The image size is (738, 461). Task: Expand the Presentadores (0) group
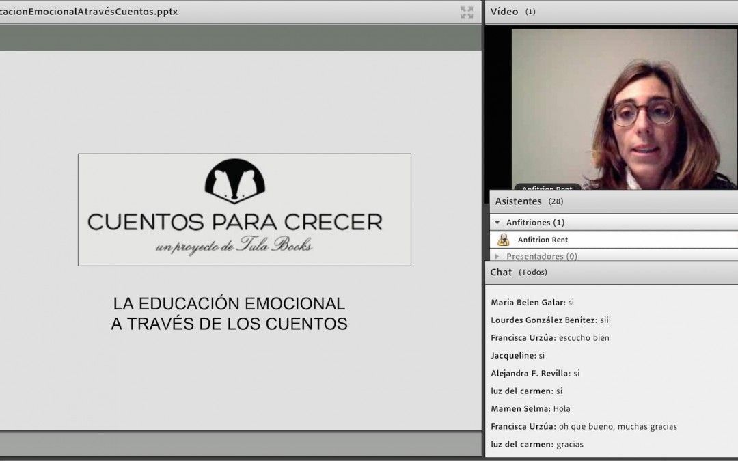tap(497, 256)
